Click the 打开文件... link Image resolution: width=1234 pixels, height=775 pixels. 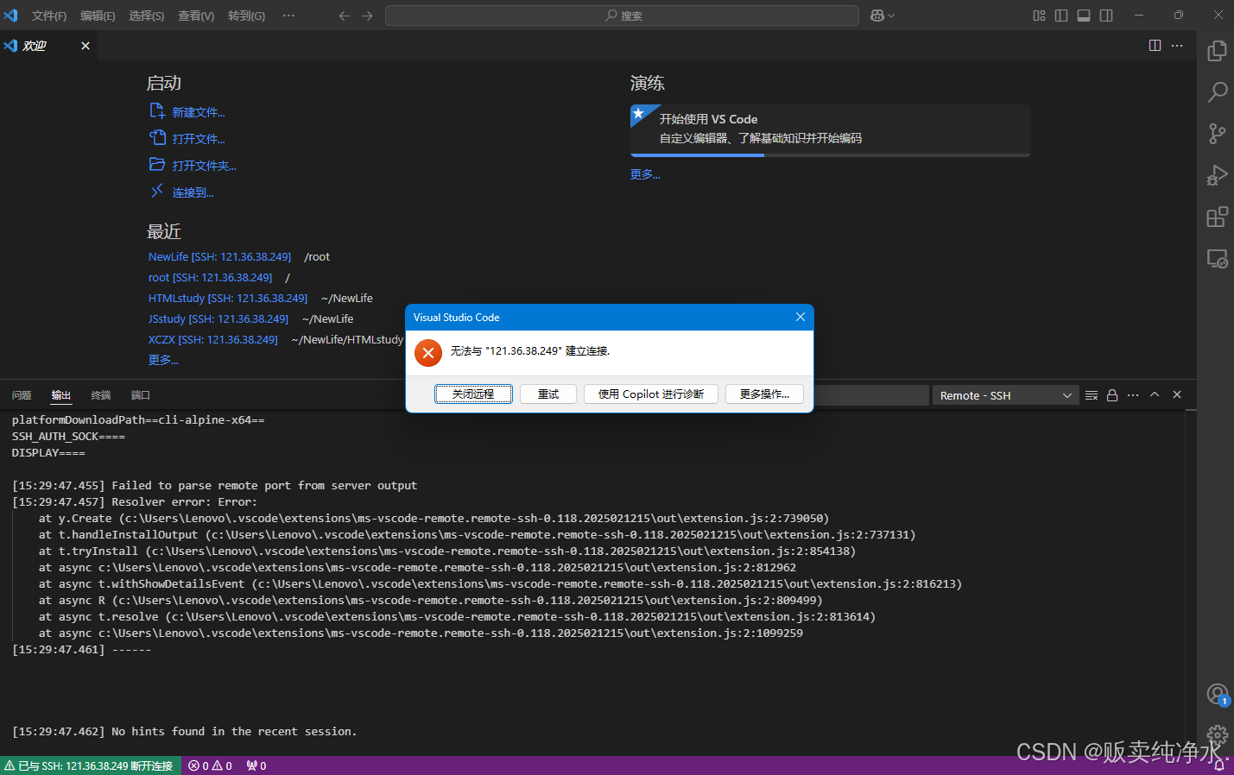pos(198,139)
